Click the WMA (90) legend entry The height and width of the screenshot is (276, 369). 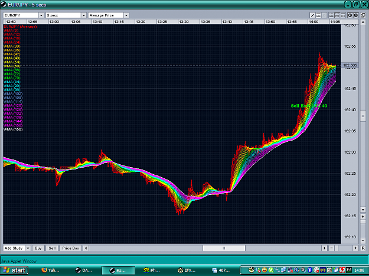point(12,86)
